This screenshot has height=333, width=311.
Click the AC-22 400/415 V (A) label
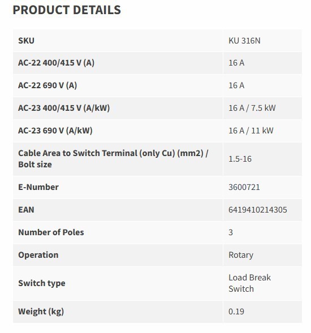coord(56,63)
